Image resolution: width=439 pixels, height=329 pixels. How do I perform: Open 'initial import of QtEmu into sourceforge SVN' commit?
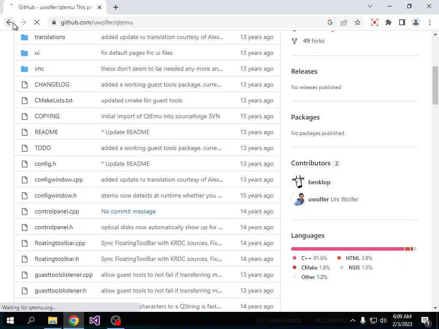click(x=160, y=116)
